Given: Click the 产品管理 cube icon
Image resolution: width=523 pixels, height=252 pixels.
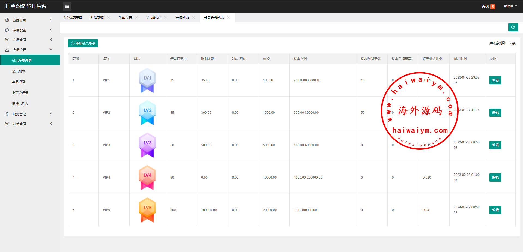Looking at the screenshot, I should coord(7,40).
